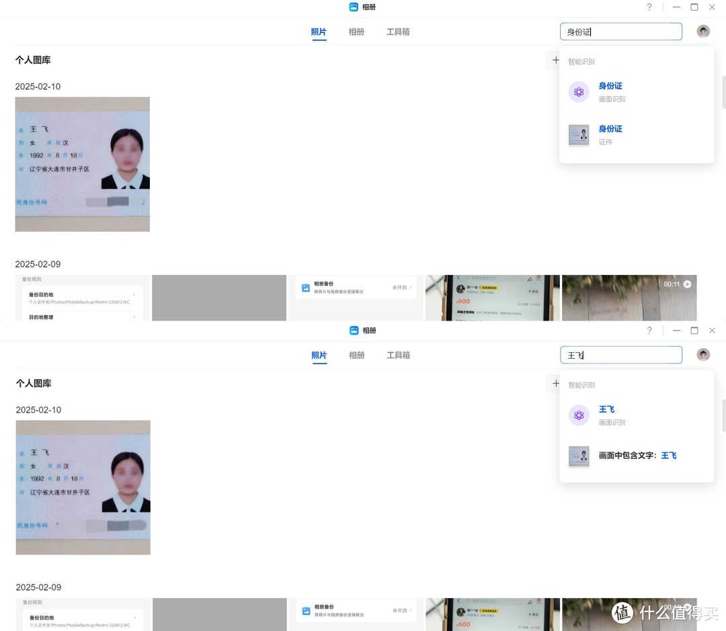Open the phone photo showing 600 in the 身份证 window
The height and width of the screenshot is (631, 726).
[493, 298]
